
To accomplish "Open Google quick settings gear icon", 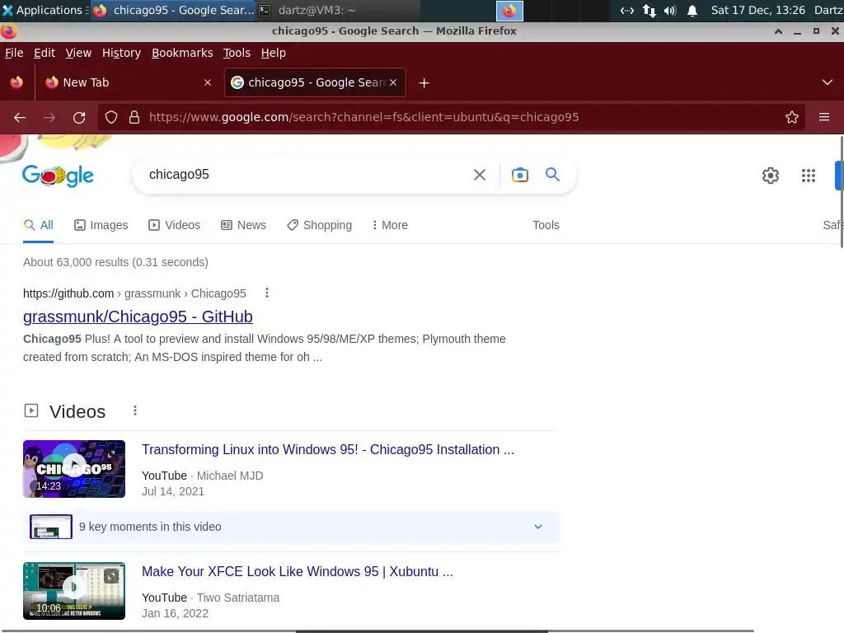I will coord(771,176).
